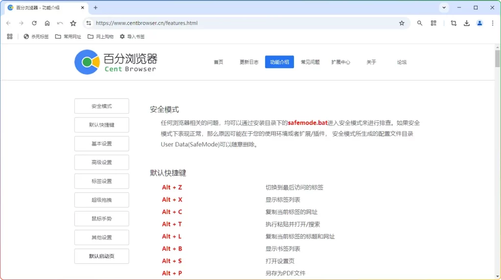Open the apps grid in bookmarks bar
The height and width of the screenshot is (280, 501).
tap(10, 36)
